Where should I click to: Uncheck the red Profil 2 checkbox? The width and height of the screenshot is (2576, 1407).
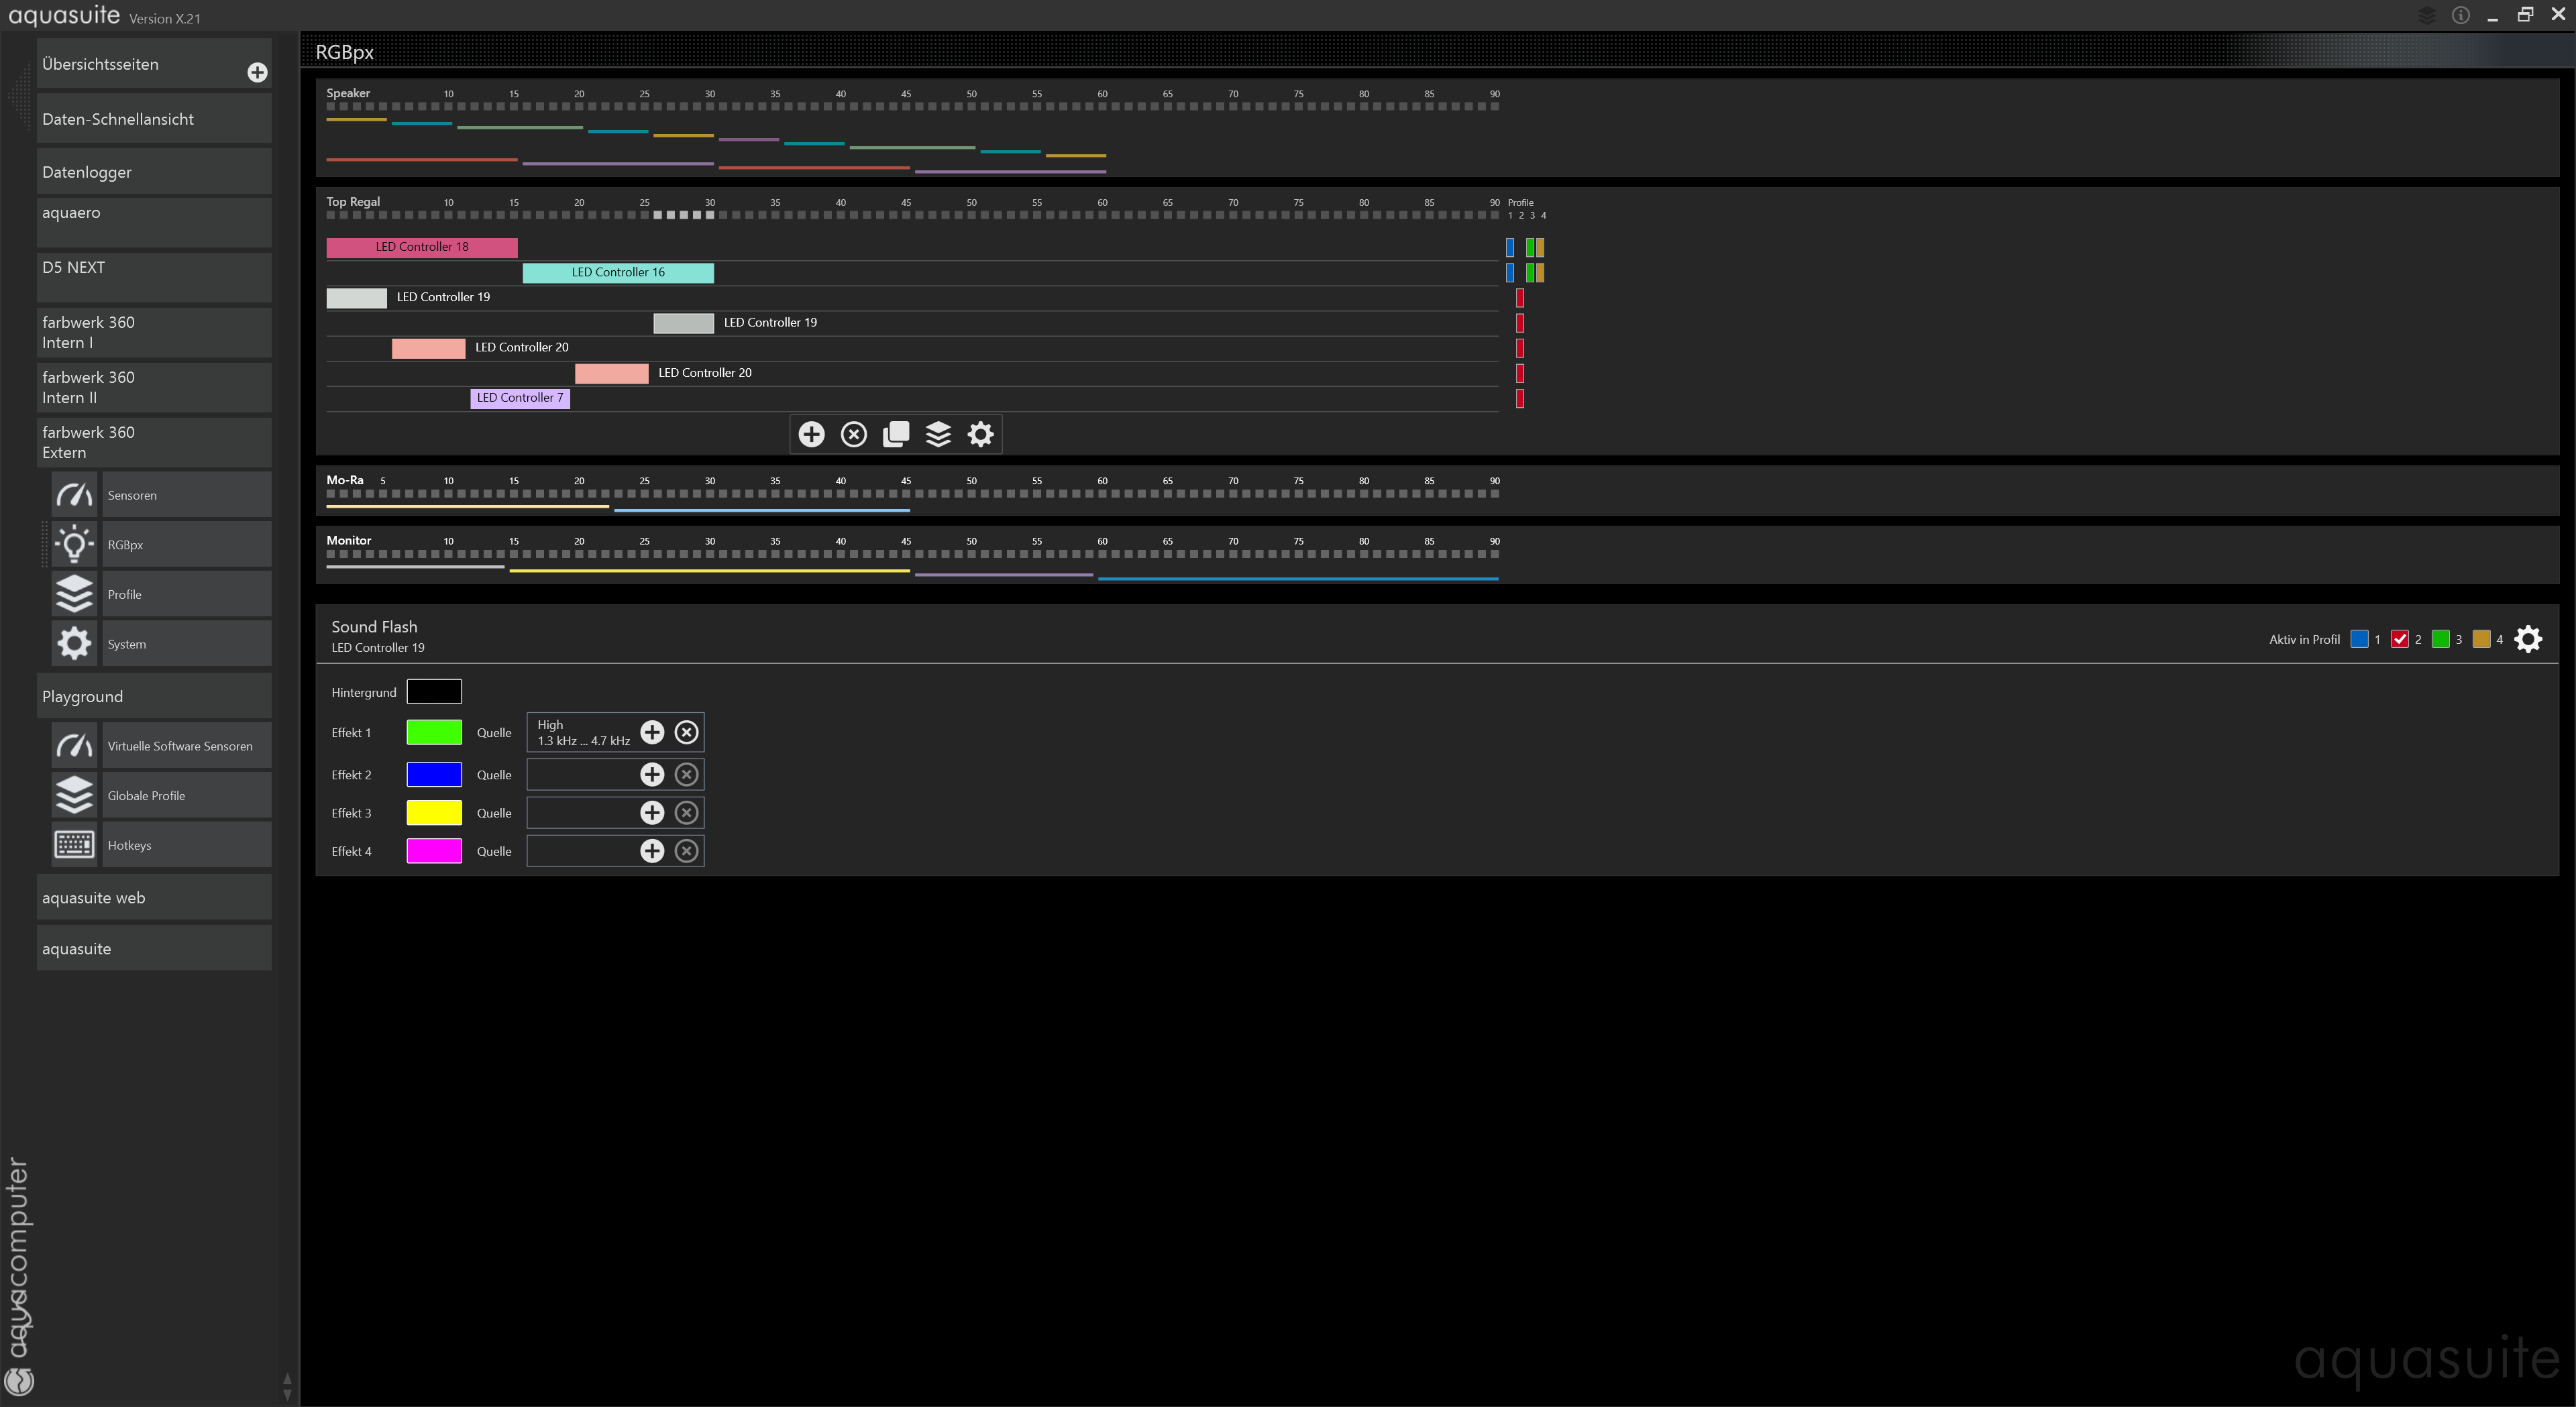2399,639
